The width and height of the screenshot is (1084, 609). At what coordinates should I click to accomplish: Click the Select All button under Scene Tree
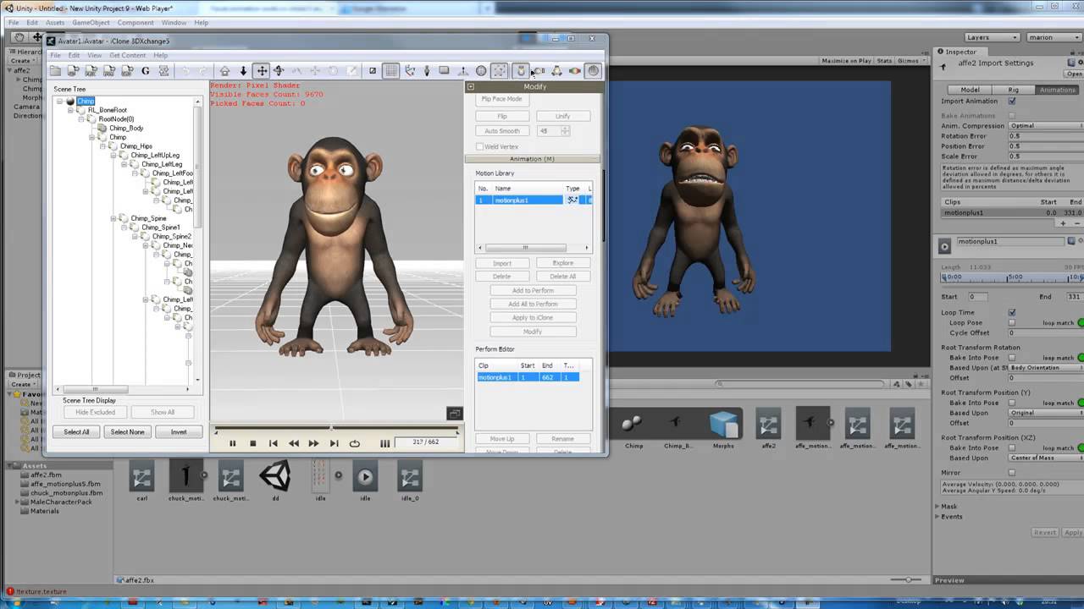(x=76, y=432)
